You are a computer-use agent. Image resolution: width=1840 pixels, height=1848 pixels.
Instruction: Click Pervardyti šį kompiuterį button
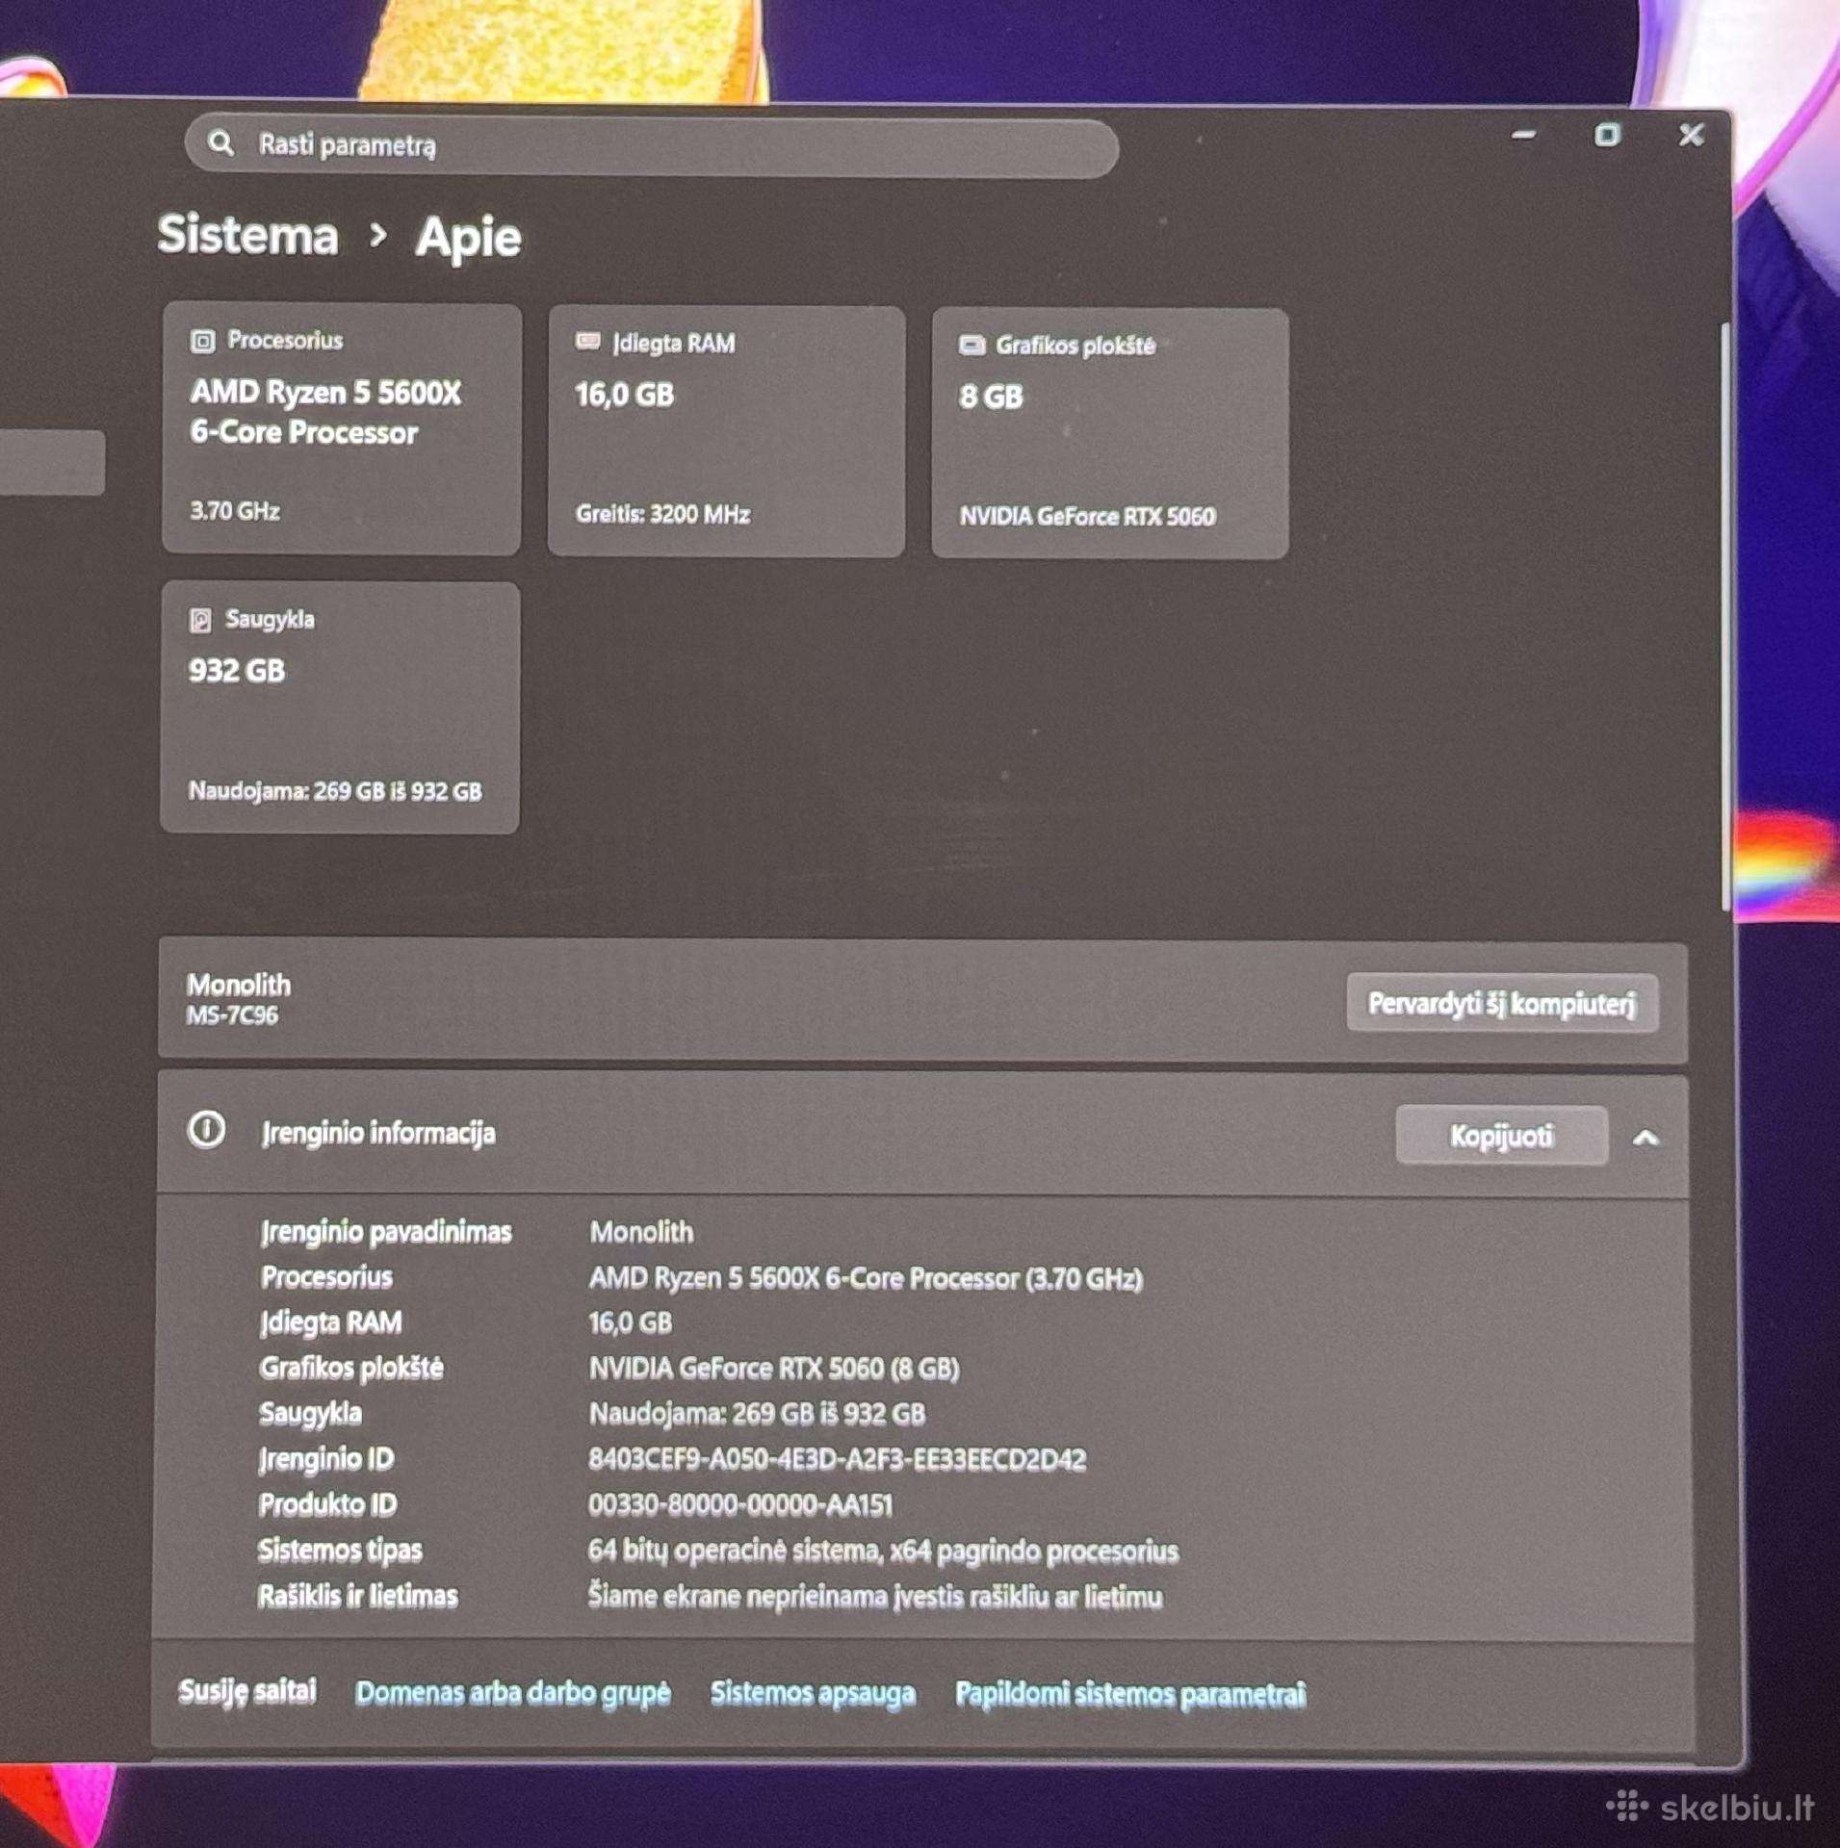tap(1501, 1004)
